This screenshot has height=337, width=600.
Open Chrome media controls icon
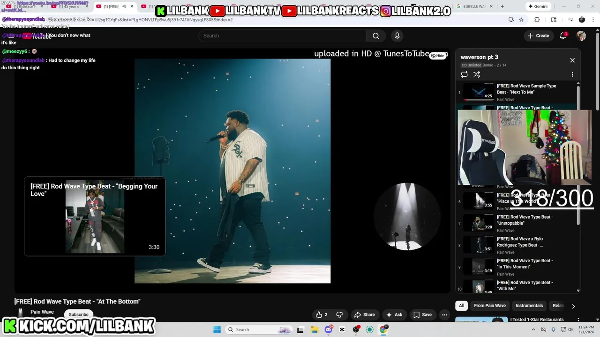[x=570, y=20]
